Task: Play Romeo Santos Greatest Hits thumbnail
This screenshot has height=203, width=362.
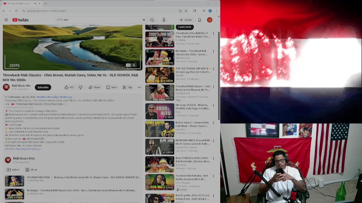Action: (x=160, y=129)
